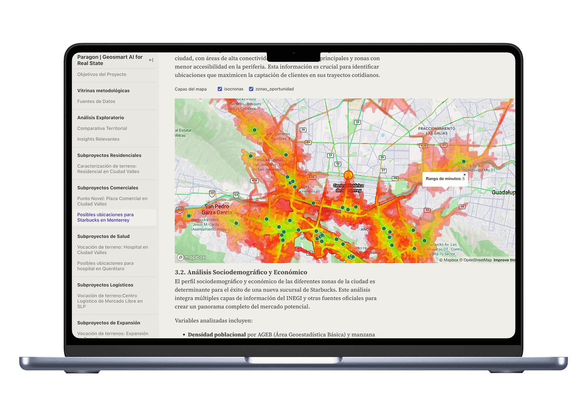Image resolution: width=587 pixels, height=415 pixels.
Task: Collapse Subproyectos Logísticos section
Action: (105, 285)
